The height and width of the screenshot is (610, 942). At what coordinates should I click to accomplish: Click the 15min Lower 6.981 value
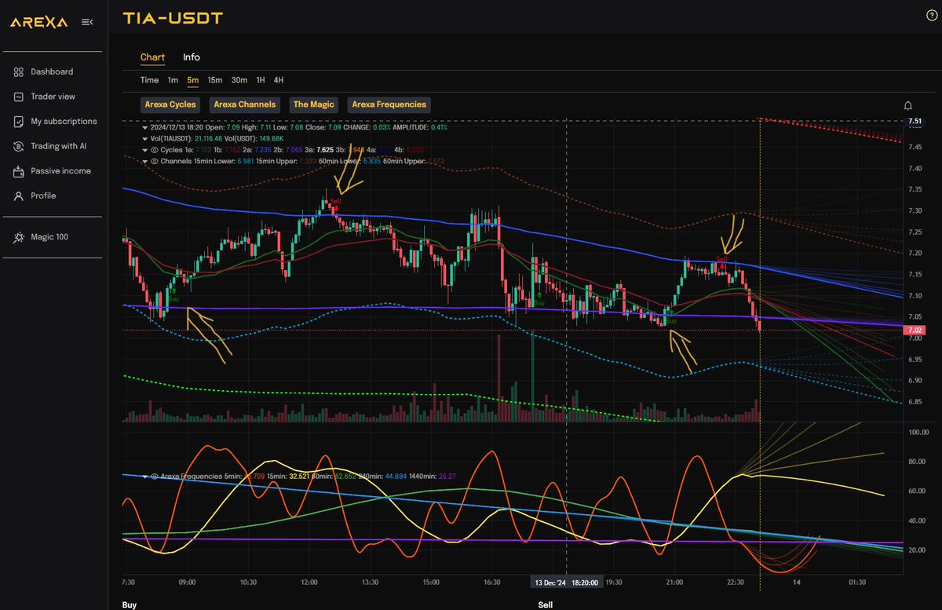click(x=246, y=161)
